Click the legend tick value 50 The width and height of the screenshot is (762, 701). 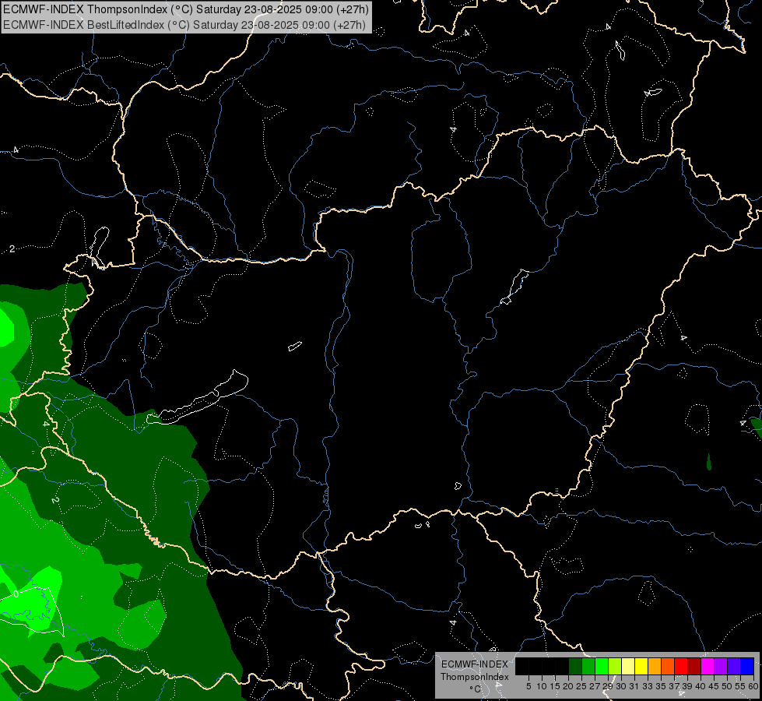tap(727, 686)
